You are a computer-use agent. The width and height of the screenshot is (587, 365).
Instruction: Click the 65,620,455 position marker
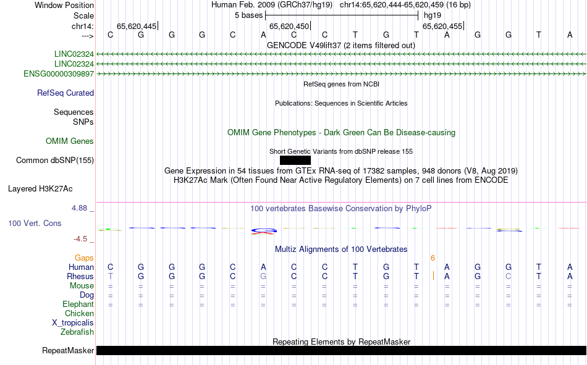coord(442,26)
